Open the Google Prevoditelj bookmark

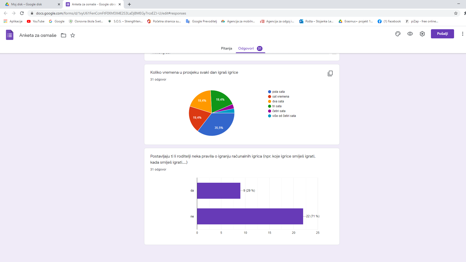pos(201,21)
